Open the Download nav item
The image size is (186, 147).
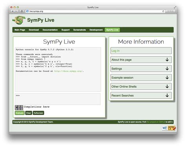[x=34, y=30]
